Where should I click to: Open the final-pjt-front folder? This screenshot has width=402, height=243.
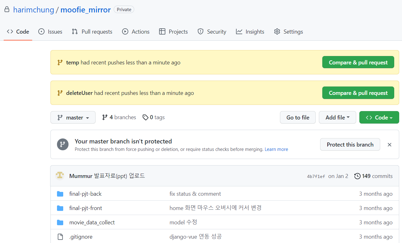point(86,208)
